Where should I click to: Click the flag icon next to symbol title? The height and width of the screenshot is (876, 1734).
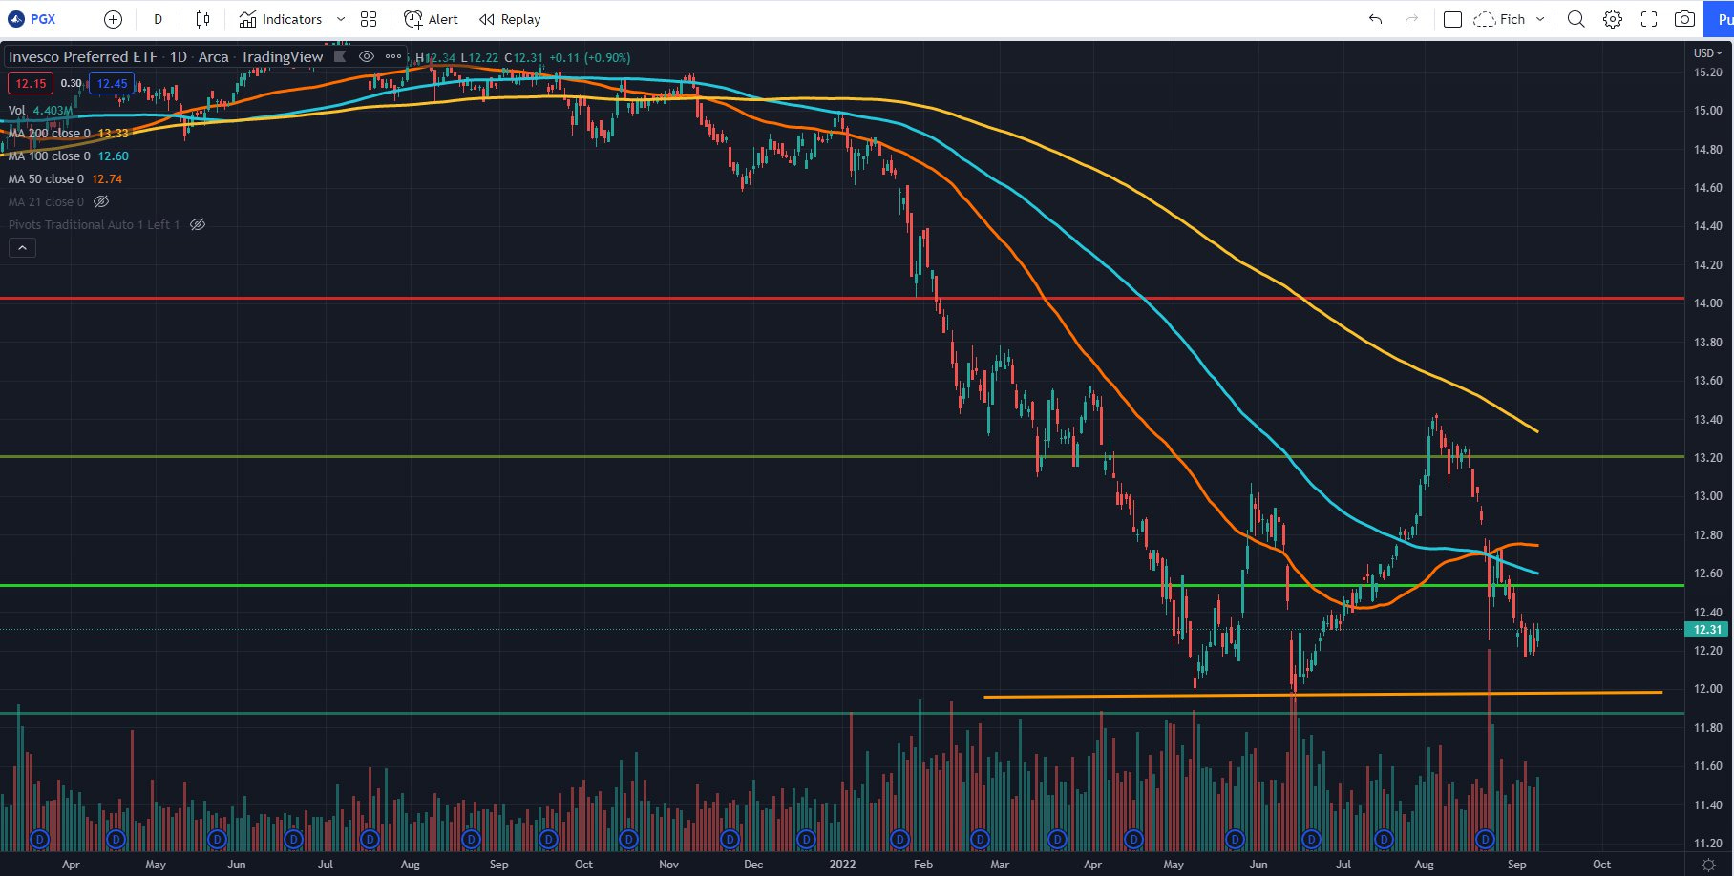click(x=340, y=56)
